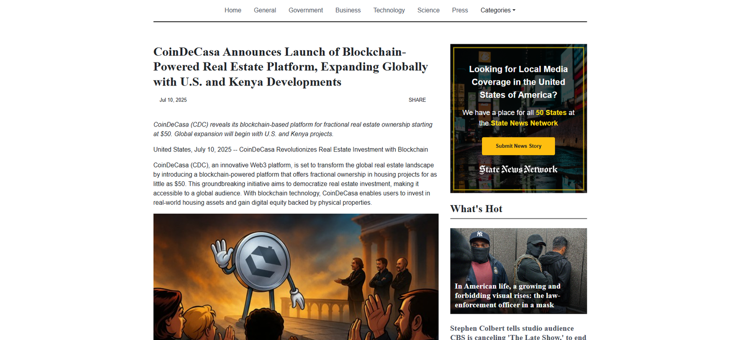The image size is (737, 340).
Task: Click the State News Network text link in ad
Action: click(x=524, y=123)
